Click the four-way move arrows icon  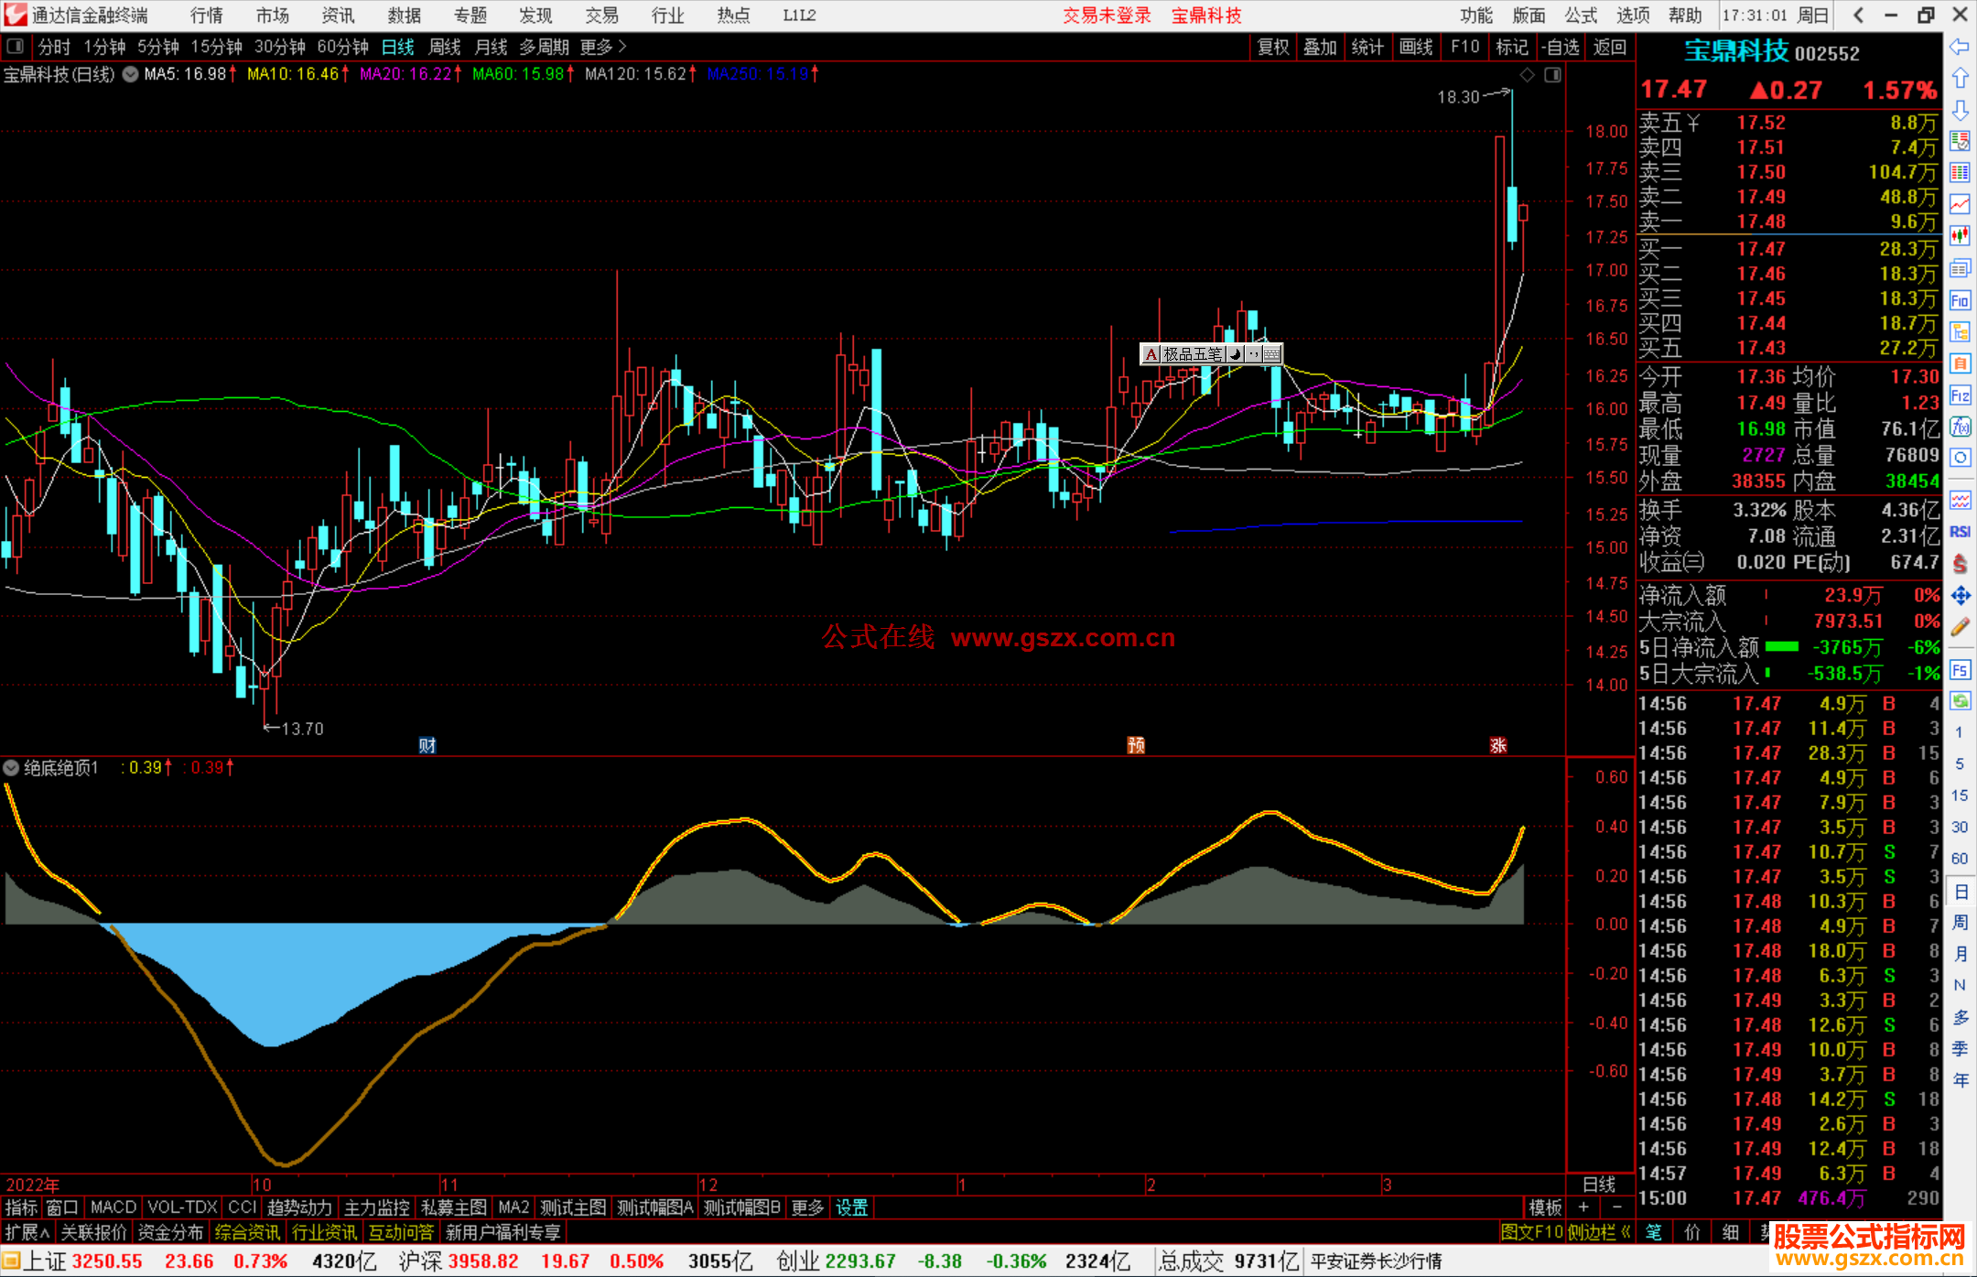(1960, 596)
